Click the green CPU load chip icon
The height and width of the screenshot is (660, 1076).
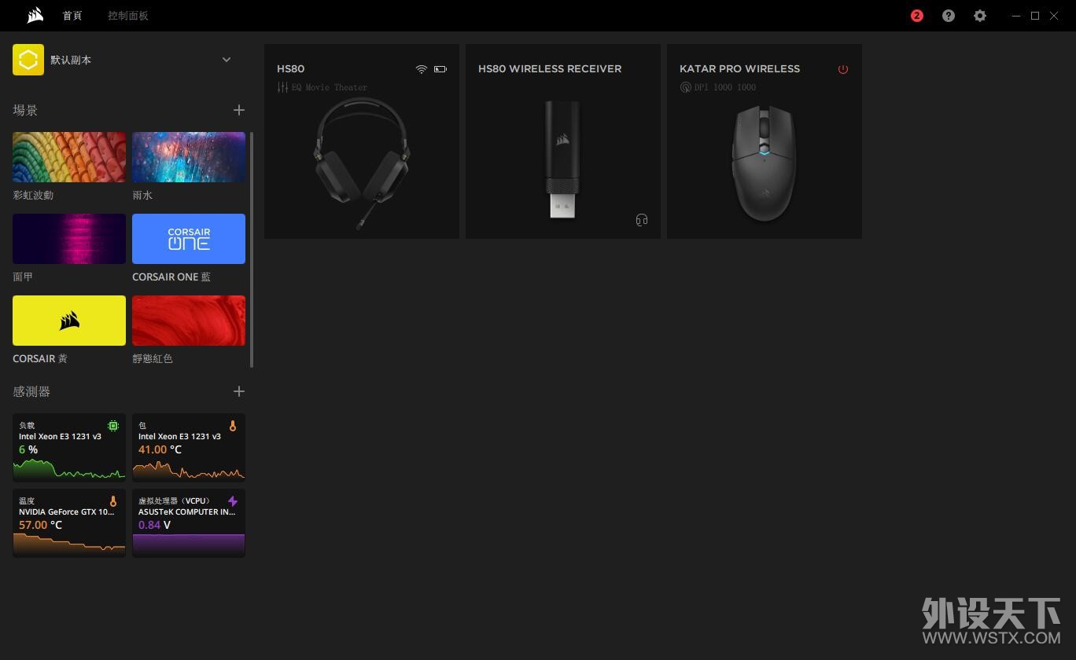click(x=113, y=426)
